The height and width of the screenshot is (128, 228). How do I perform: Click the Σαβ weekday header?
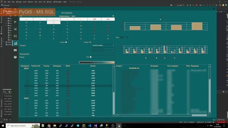coord(94,19)
